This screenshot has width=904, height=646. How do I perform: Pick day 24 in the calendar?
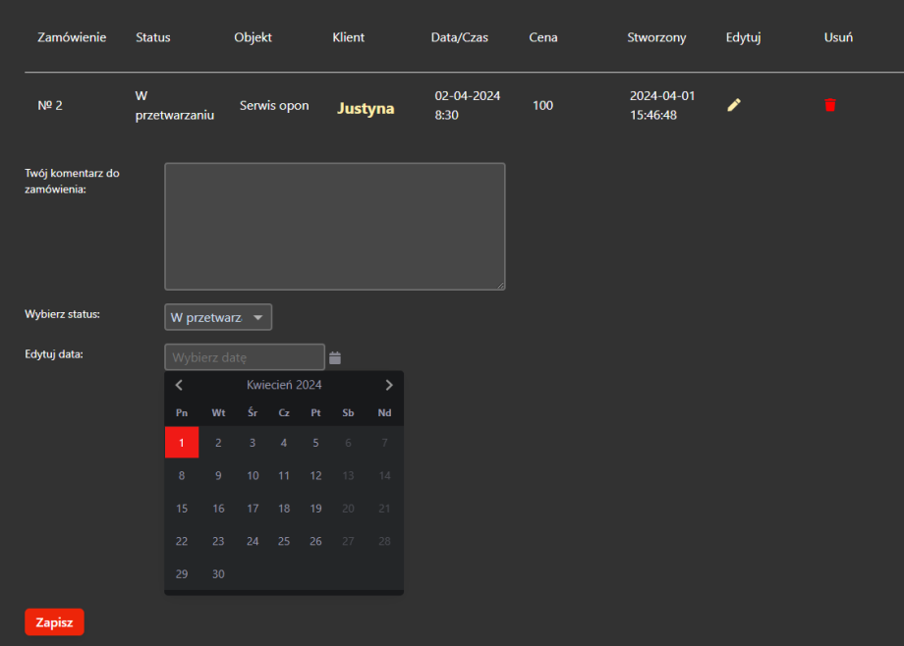tap(253, 541)
